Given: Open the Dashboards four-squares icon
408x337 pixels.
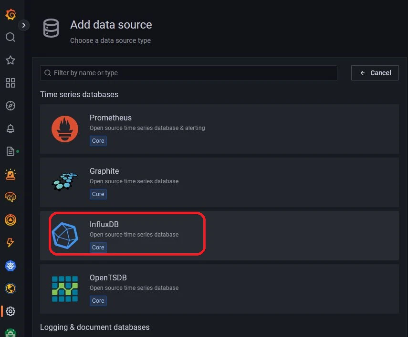Looking at the screenshot, I should coord(10,83).
